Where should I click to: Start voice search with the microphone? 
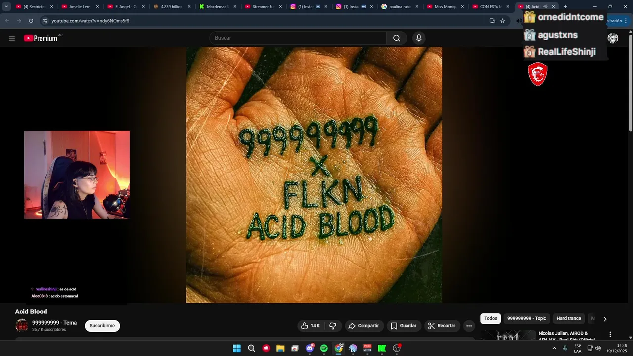(x=419, y=38)
